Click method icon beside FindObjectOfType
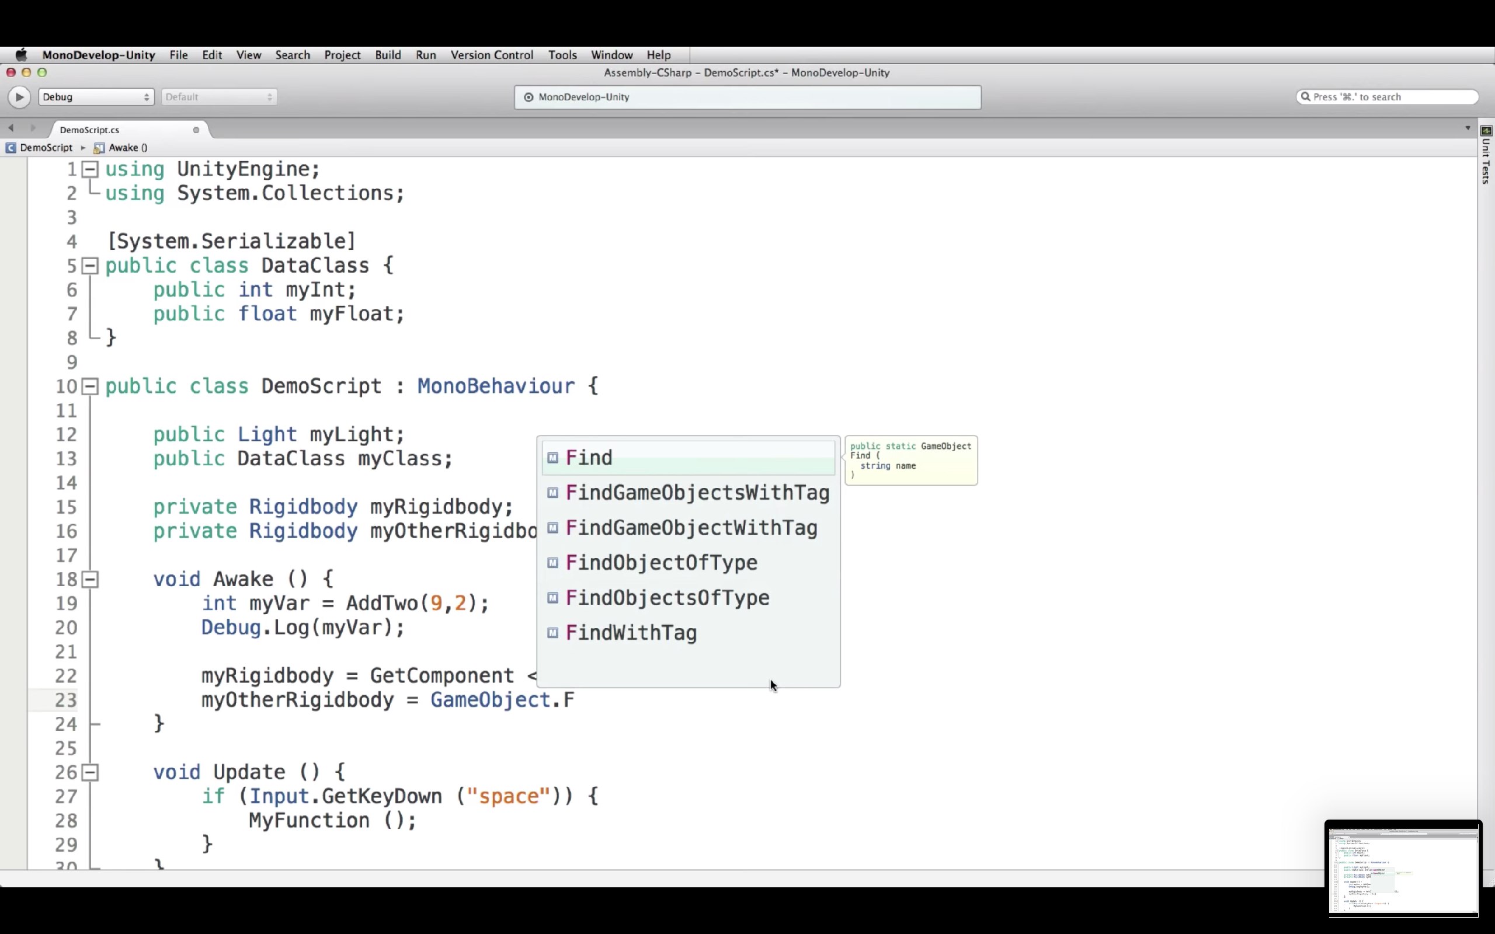 click(553, 563)
